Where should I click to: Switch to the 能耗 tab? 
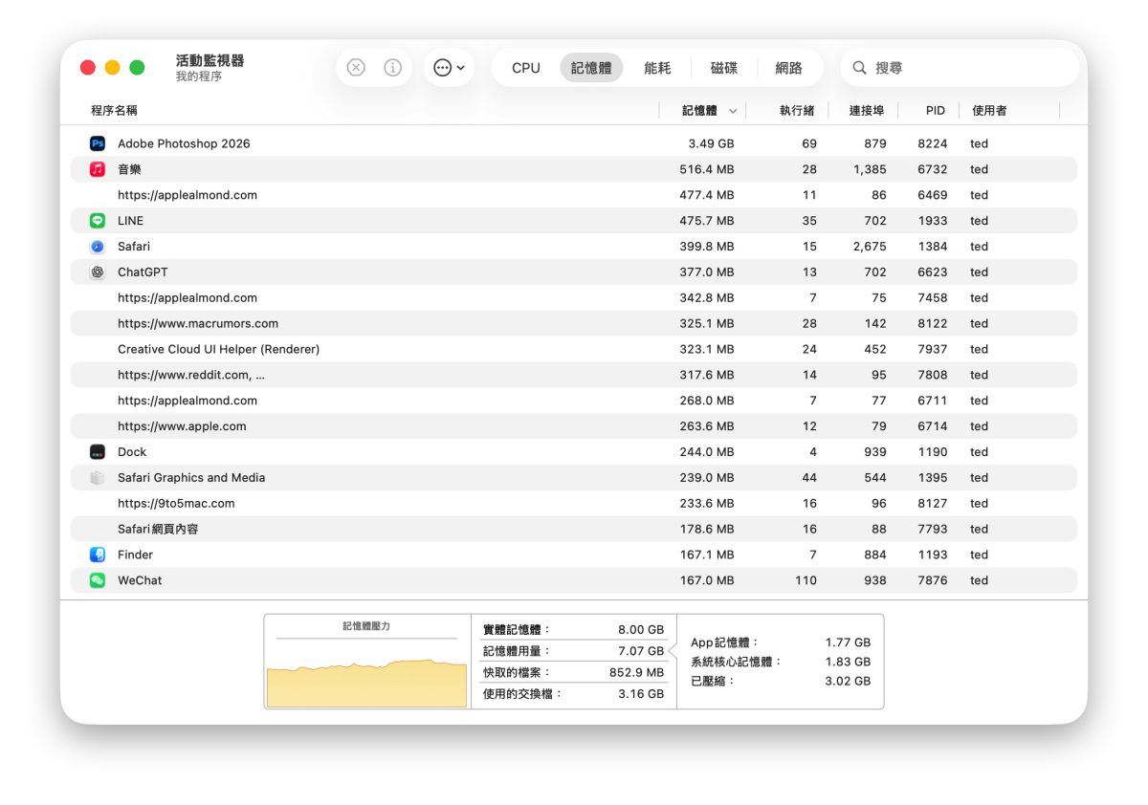657,68
